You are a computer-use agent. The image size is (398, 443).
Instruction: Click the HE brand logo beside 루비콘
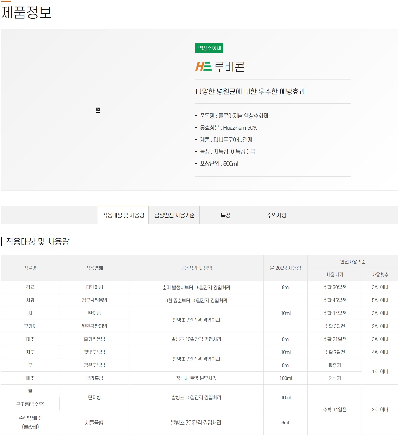point(204,66)
